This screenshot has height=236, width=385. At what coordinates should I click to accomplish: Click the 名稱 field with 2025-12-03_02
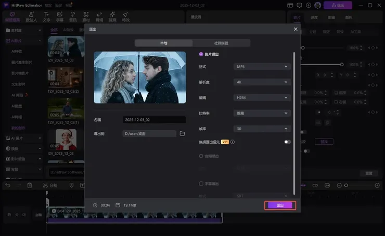pos(154,120)
